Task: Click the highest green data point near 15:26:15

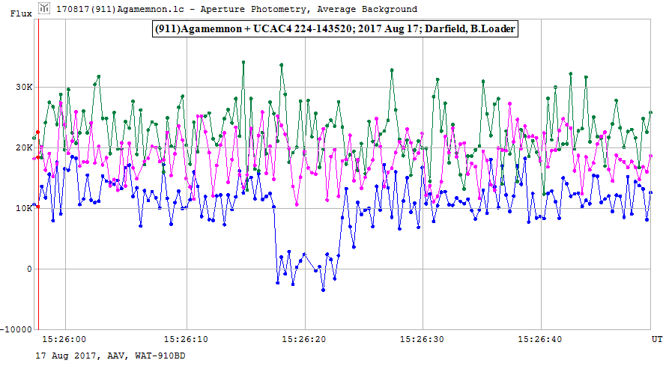Action: [x=243, y=62]
